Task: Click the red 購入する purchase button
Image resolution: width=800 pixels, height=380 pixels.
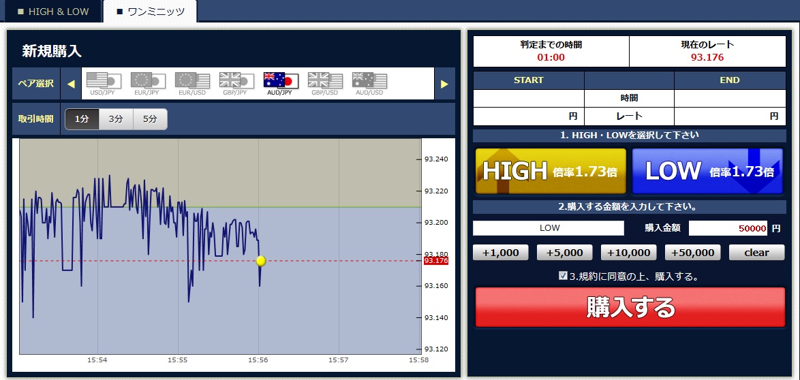Action: [x=630, y=307]
